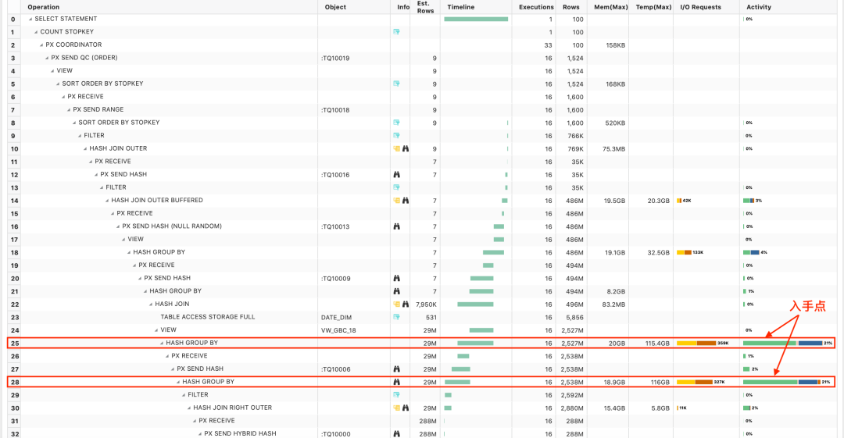This screenshot has width=844, height=438.
Task: Click binoculars icon on HASH JOIN RIGHT OUTER row
Action: click(x=406, y=408)
